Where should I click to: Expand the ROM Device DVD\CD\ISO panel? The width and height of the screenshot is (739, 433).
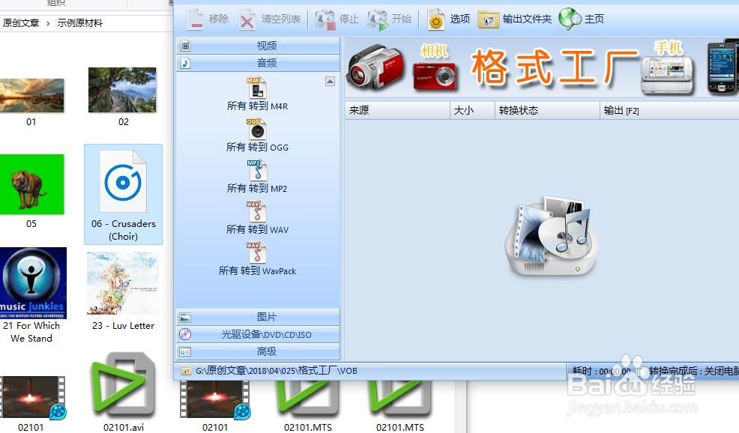tap(258, 335)
